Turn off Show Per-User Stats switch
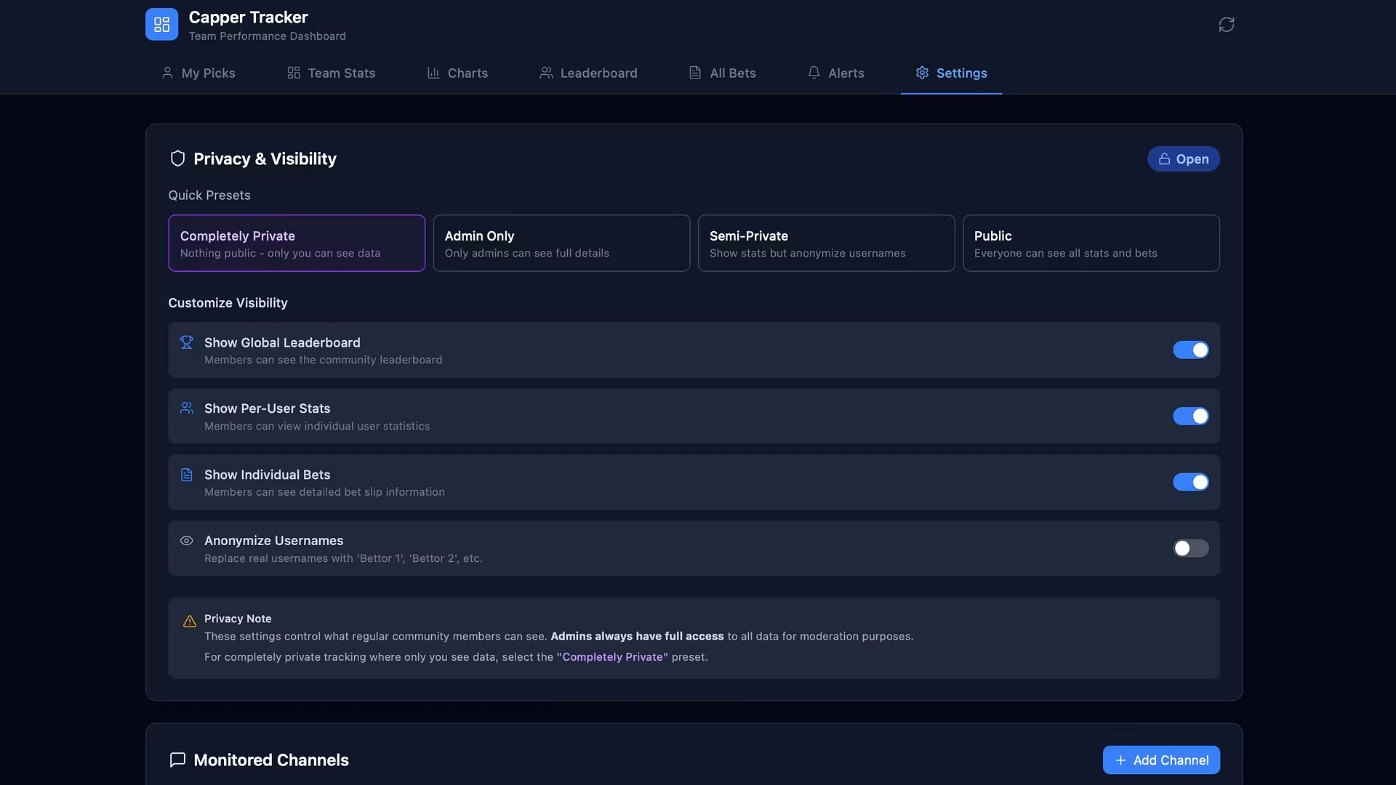Viewport: 1396px width, 785px height. [1190, 416]
